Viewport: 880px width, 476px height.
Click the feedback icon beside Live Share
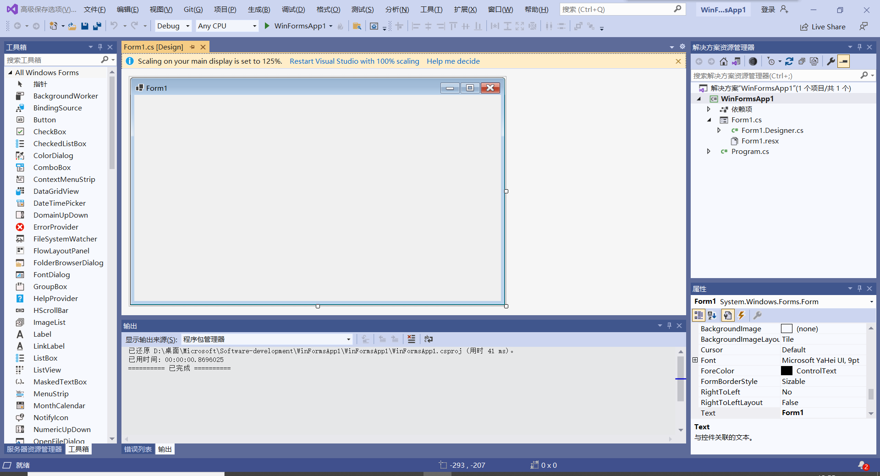[x=863, y=27]
